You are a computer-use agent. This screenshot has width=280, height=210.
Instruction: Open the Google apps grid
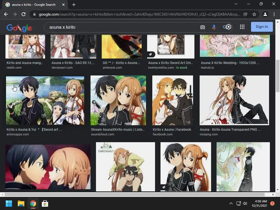pyautogui.click(x=242, y=27)
